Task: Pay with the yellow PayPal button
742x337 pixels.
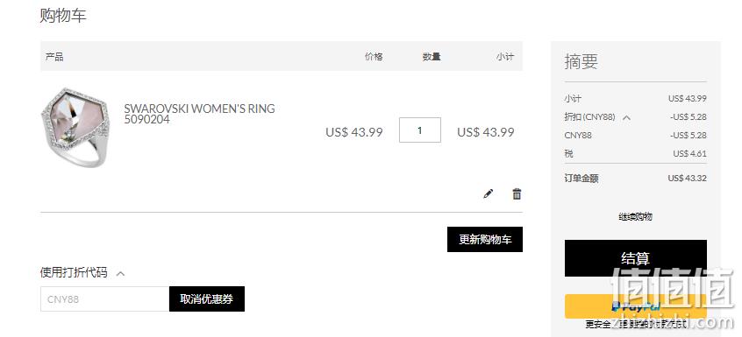Action: 636,306
